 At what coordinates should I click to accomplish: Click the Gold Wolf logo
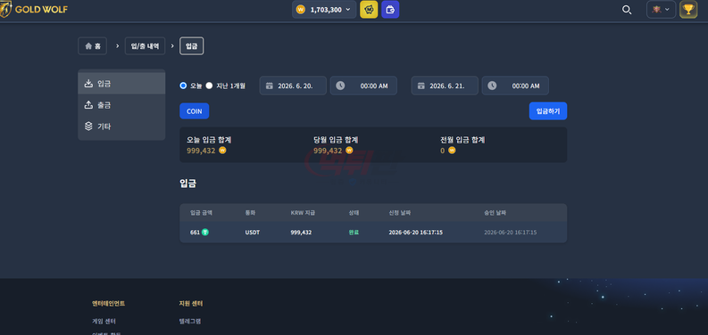pos(34,9)
